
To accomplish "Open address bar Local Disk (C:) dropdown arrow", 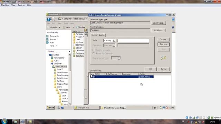I will click(87, 19).
